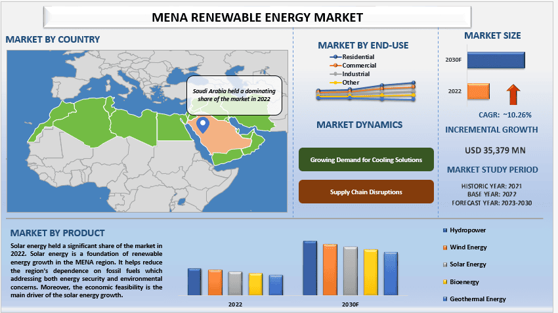
Task: Click the Growing Demand for Cooling Solutions button
Action: coord(366,159)
